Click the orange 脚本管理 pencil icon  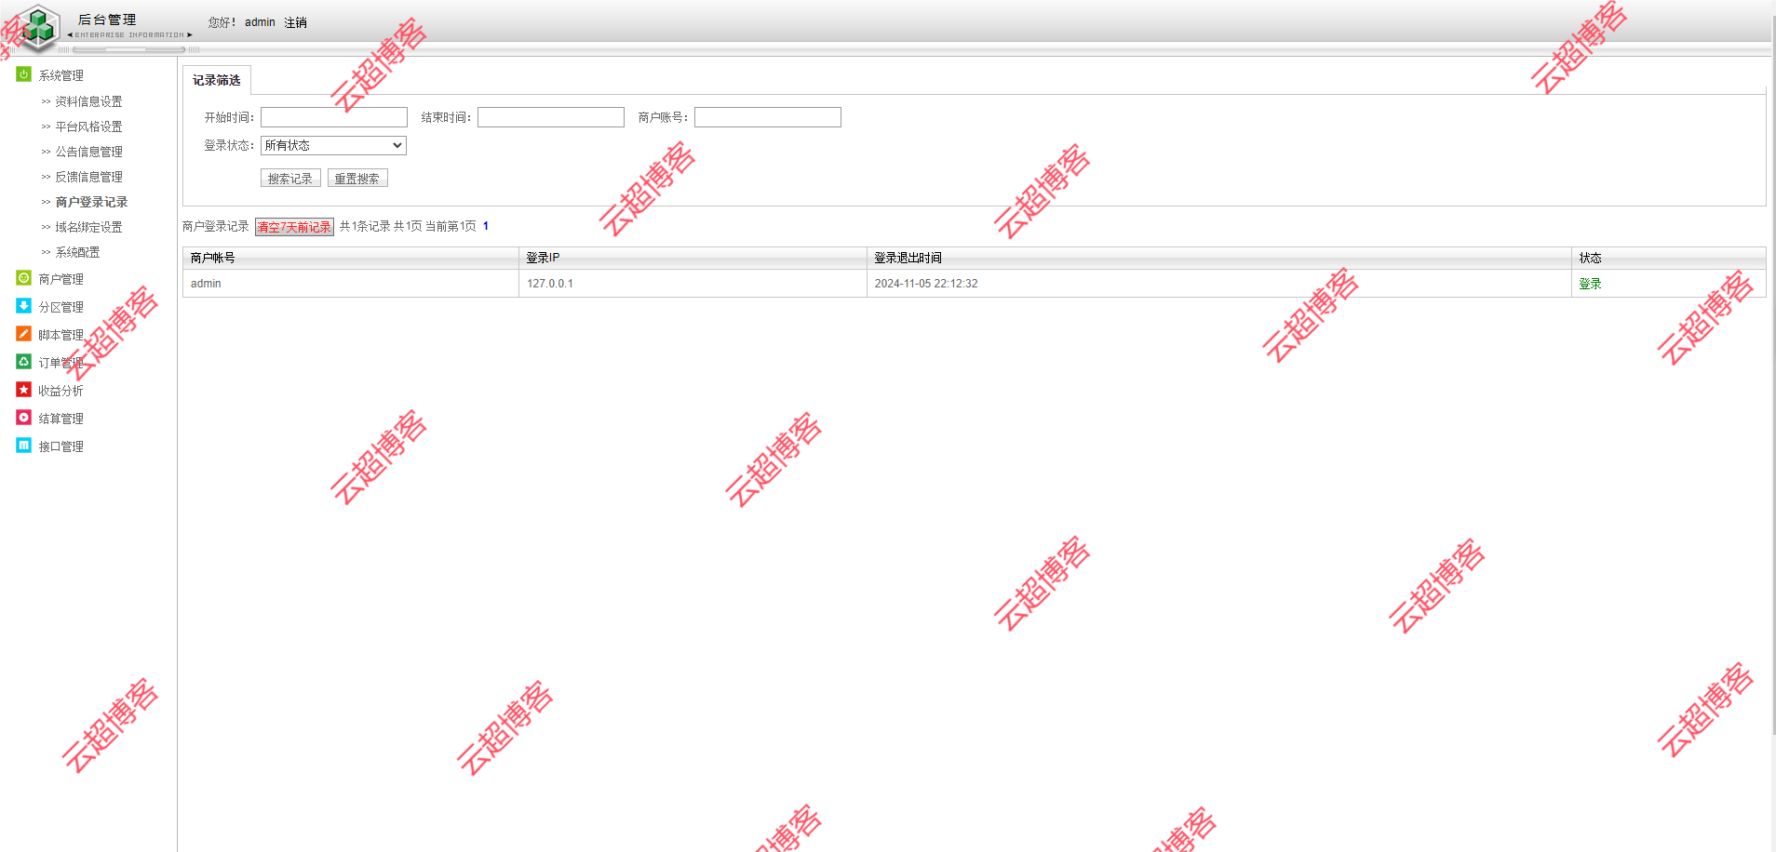click(x=24, y=334)
